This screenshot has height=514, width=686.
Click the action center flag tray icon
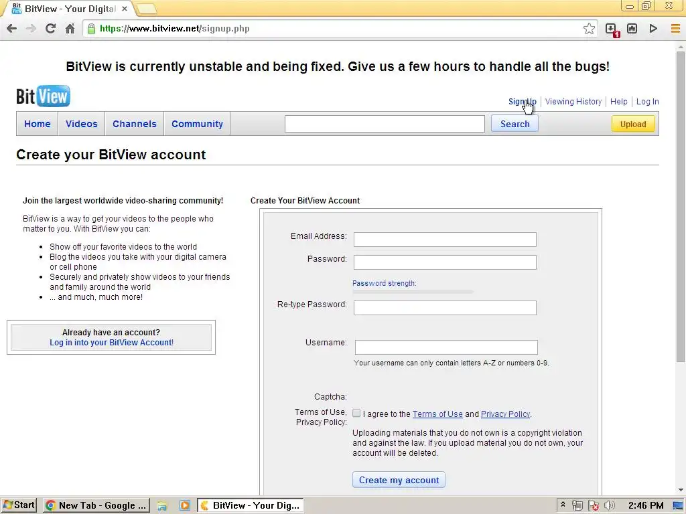[594, 506]
